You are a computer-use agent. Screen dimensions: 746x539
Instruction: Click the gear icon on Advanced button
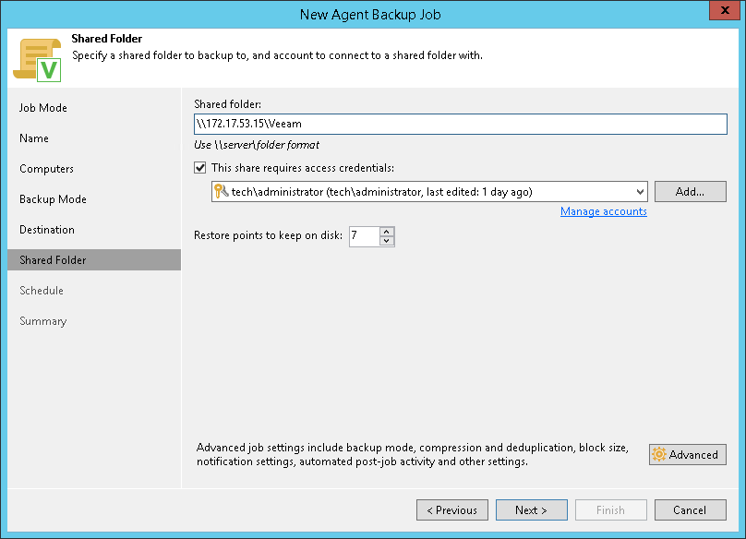659,454
